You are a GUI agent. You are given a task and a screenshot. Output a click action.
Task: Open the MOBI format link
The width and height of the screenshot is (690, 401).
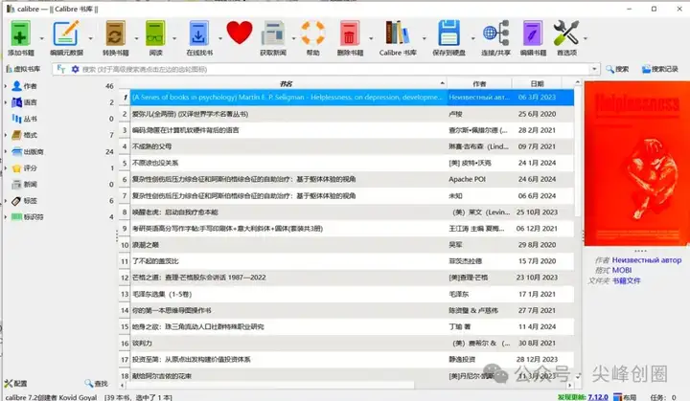(622, 271)
